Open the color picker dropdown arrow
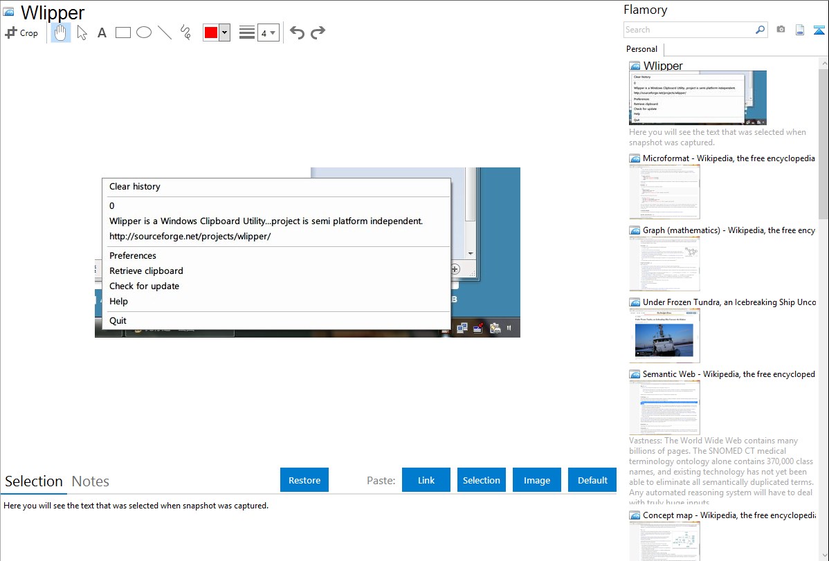Image resolution: width=829 pixels, height=561 pixels. [225, 33]
